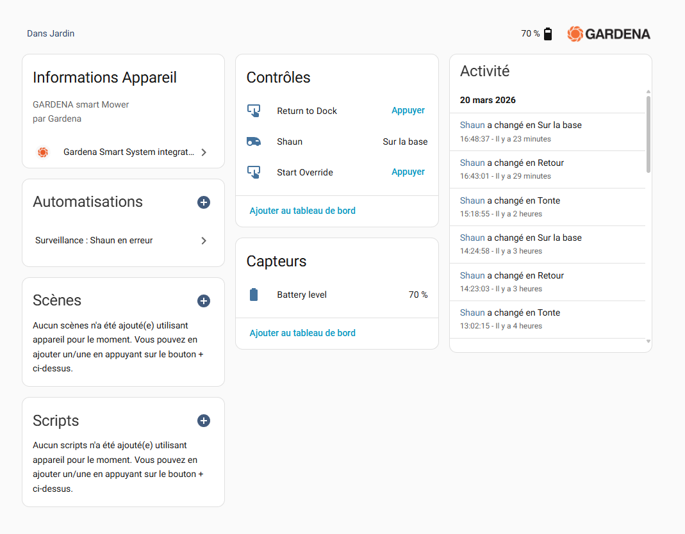Open the Dans Jardin area link

(x=51, y=33)
